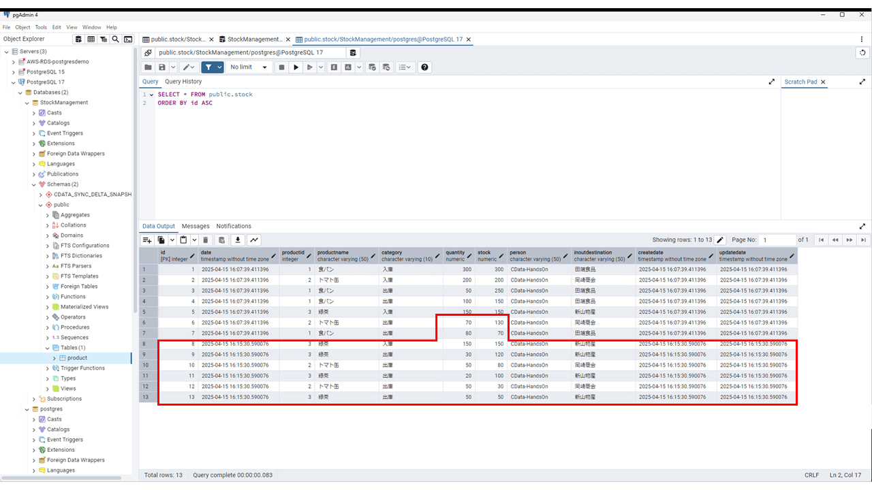
Task: Open the PSQL Tool in Object Explorer
Action: 127,39
